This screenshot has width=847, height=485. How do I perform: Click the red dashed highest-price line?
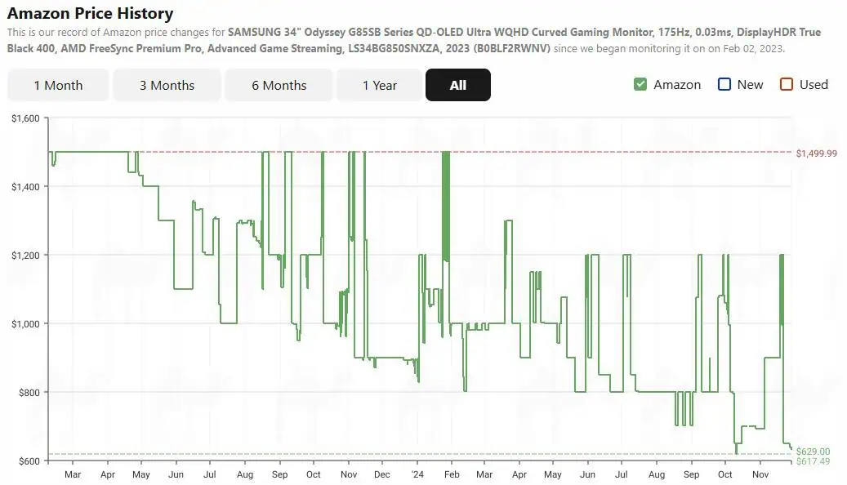pyautogui.click(x=572, y=152)
